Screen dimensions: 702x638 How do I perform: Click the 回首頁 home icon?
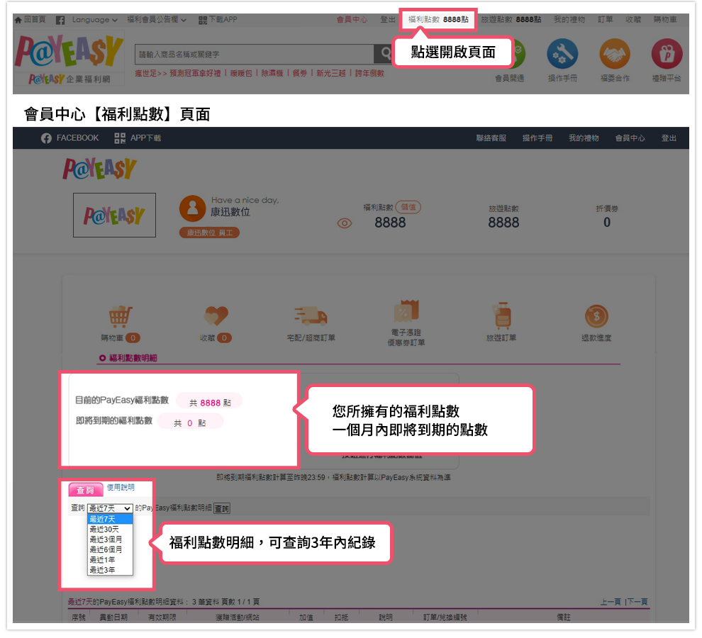click(18, 20)
